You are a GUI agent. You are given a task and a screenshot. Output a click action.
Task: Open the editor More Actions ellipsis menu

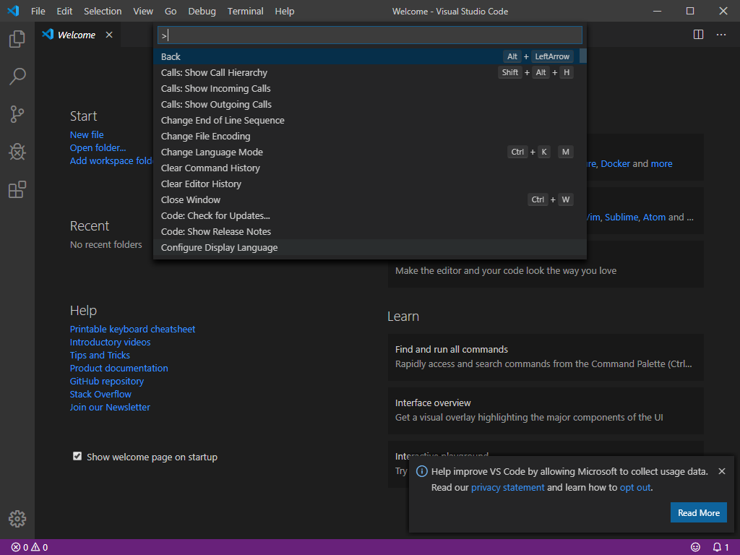[721, 35]
